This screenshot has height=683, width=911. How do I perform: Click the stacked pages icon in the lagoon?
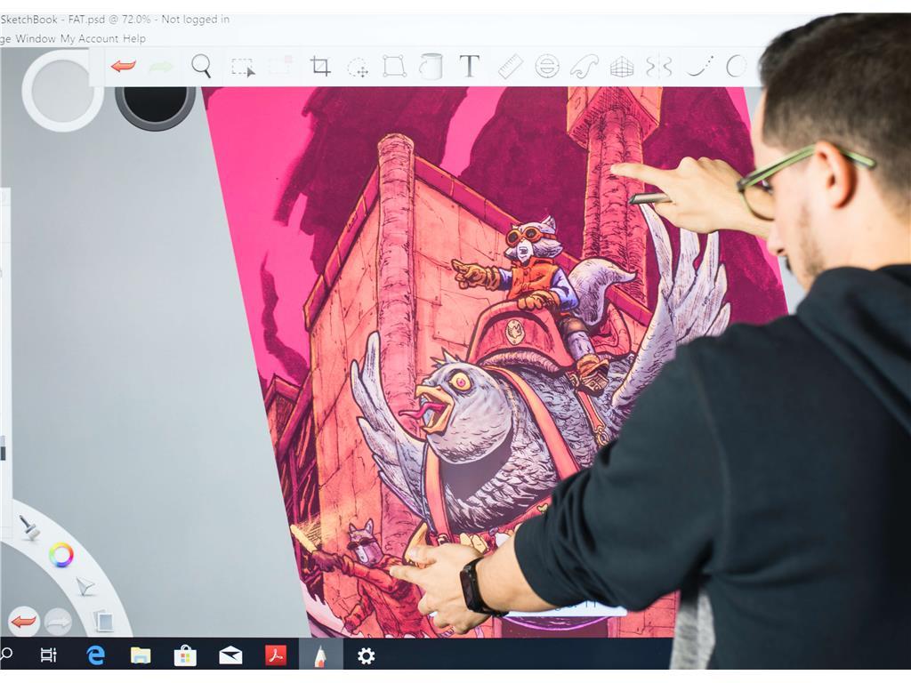(x=104, y=621)
